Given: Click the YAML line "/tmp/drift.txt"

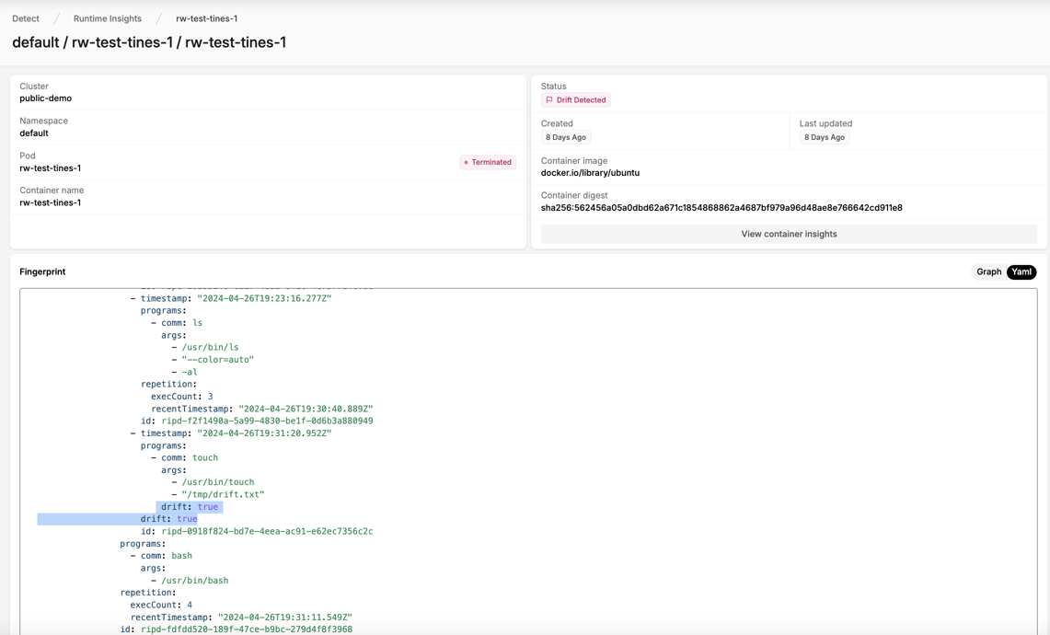Looking at the screenshot, I should pos(217,494).
